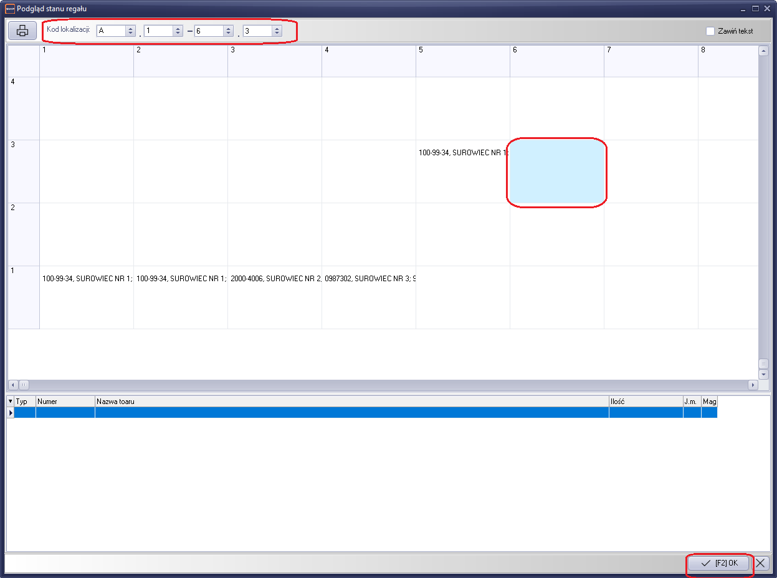Click the Ilość column header

click(x=646, y=402)
